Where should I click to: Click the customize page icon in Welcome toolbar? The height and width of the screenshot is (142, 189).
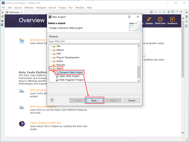pos(173,12)
